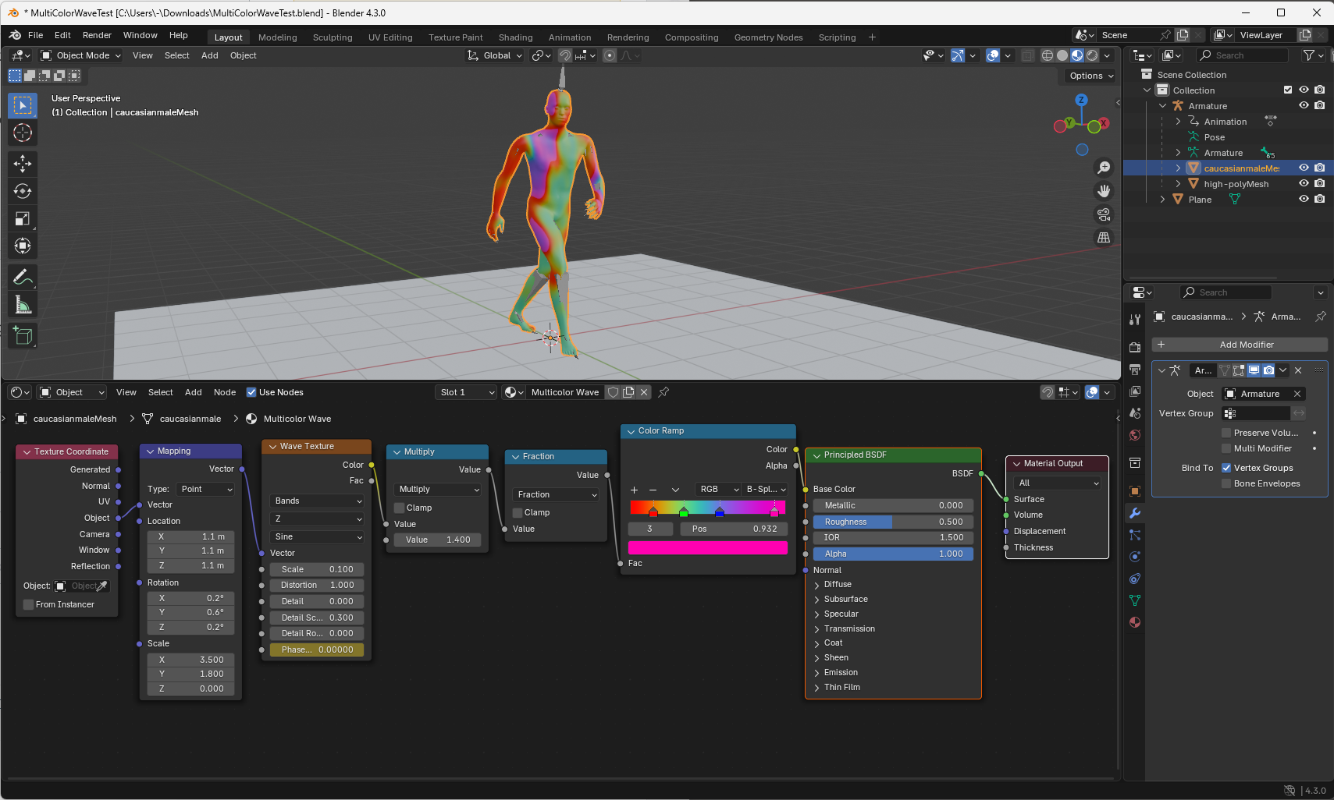1334x800 pixels.
Task: Expand the Emission panel in Principled BSDF
Action: 841,672
